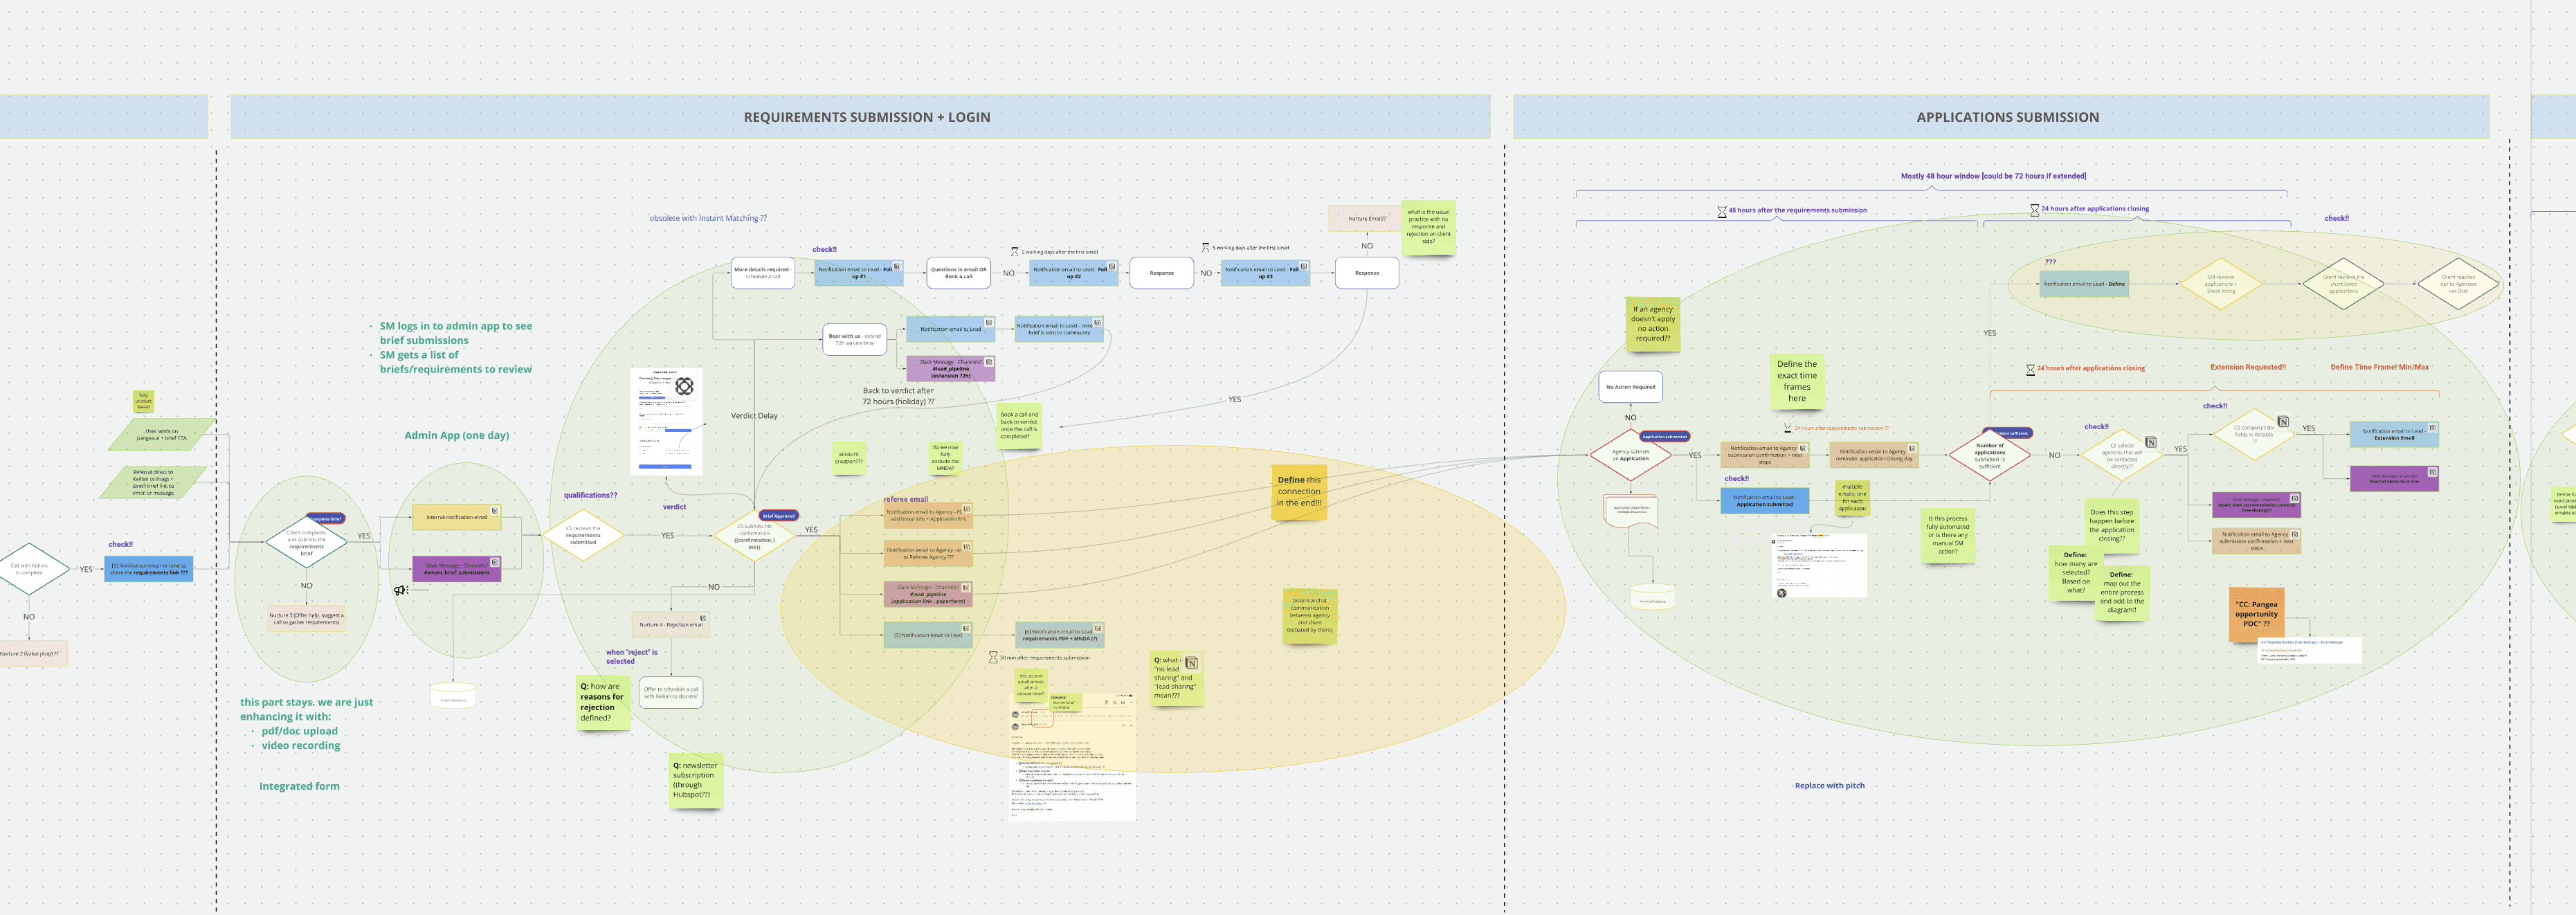This screenshot has height=915, width=2576.
Task: Click hourglass icon next to '30 min after requirements submission'
Action: 993,658
